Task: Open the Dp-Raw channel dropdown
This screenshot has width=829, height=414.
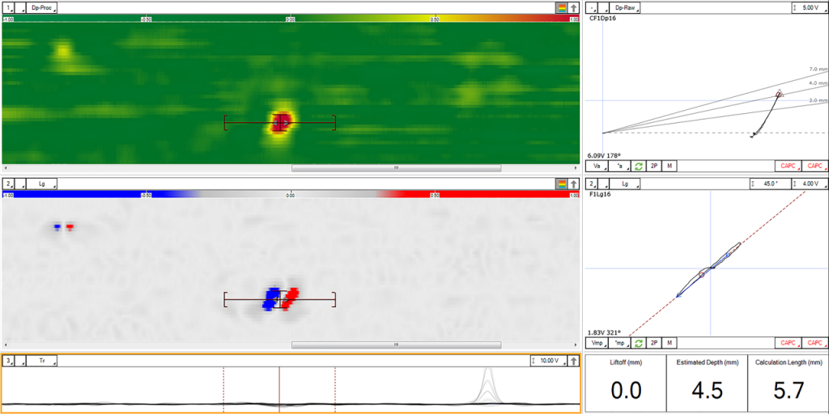Action: pyautogui.click(x=627, y=6)
